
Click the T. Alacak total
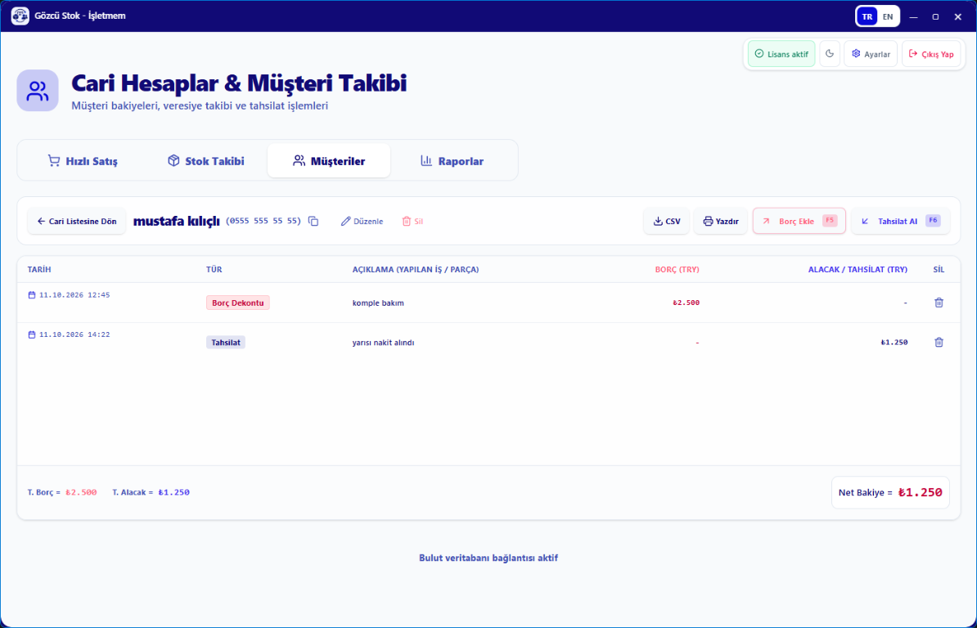pyautogui.click(x=151, y=492)
